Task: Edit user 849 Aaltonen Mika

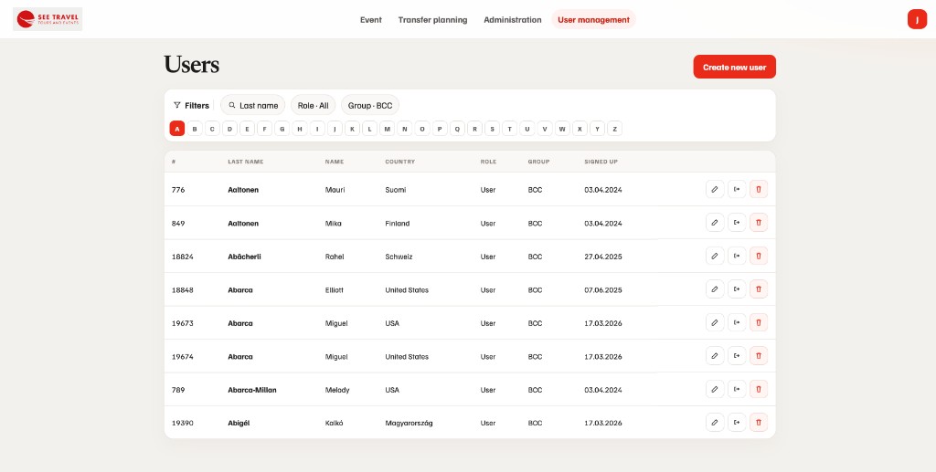Action: [x=715, y=222]
